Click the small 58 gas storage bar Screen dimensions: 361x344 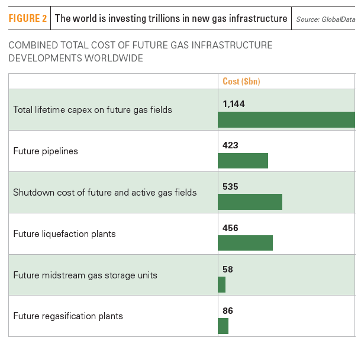tap(222, 284)
